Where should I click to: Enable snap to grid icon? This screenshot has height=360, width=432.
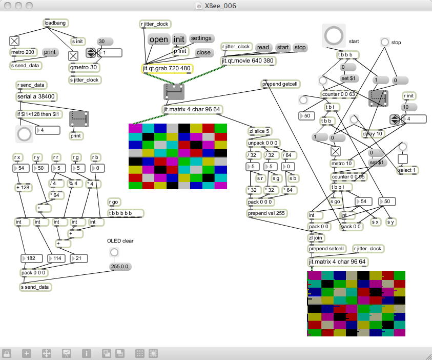coord(153,353)
